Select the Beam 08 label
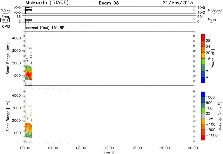223x154 pixels. (x=109, y=3)
